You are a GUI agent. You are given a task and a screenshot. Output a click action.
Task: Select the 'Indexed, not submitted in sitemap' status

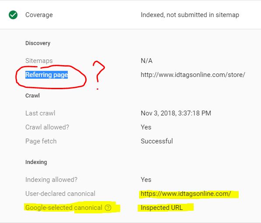190,15
